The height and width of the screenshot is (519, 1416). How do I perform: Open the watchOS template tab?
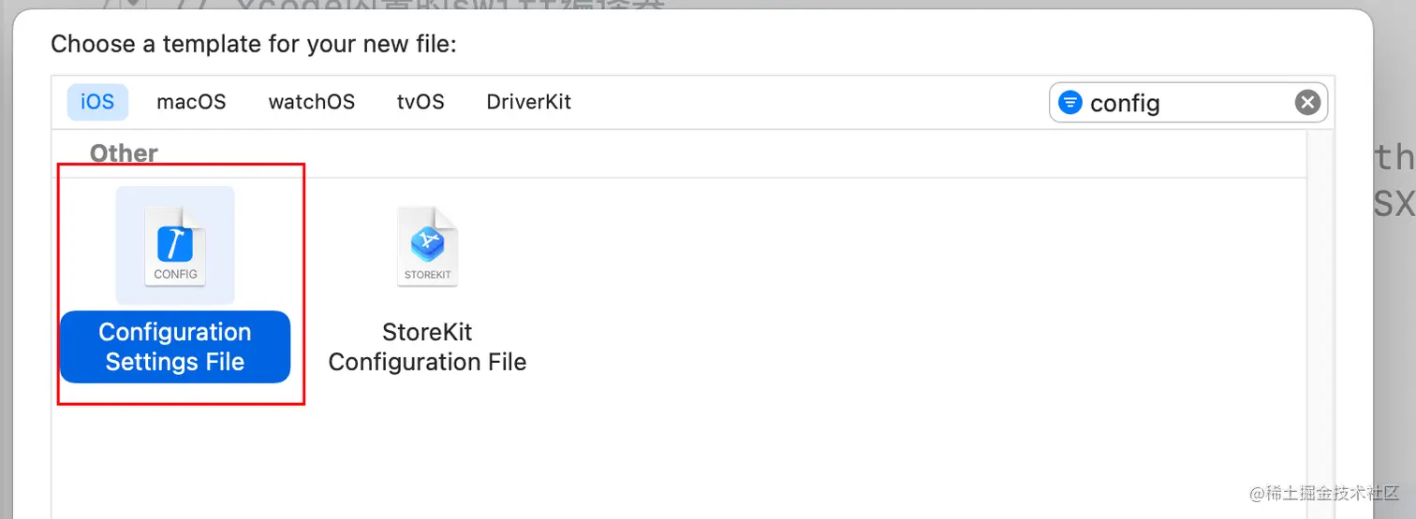[311, 102]
